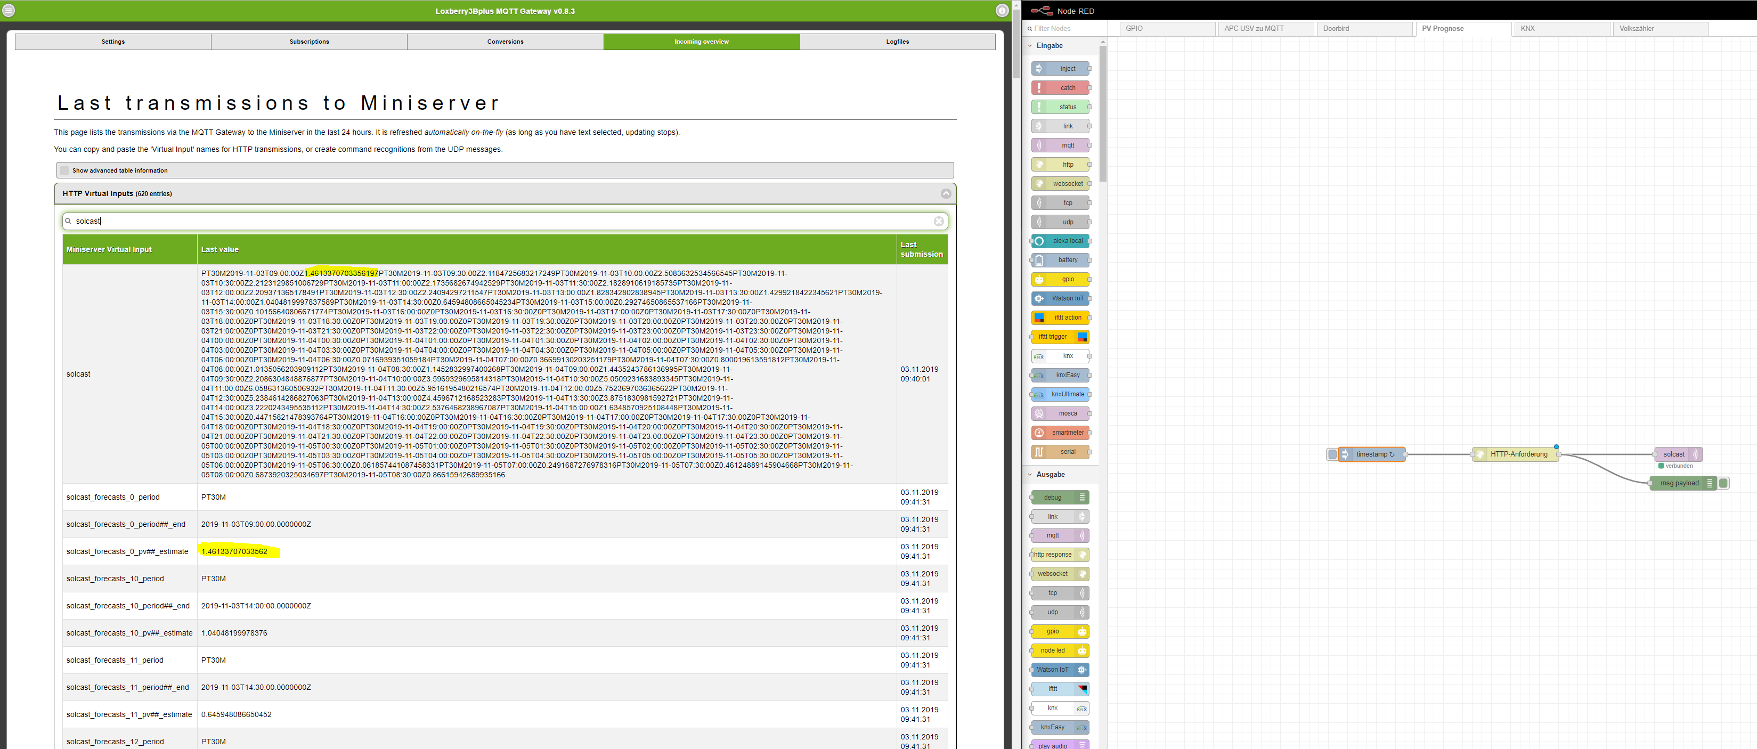
Task: Toggle the msg.payload debug node output
Action: pyautogui.click(x=1723, y=484)
